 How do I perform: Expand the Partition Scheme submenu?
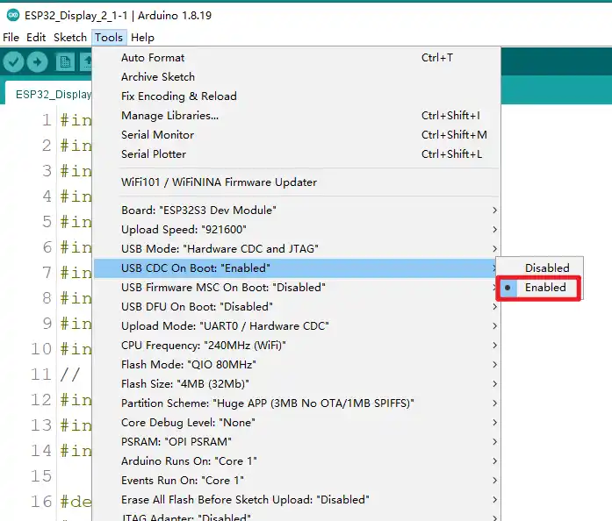(x=267, y=403)
